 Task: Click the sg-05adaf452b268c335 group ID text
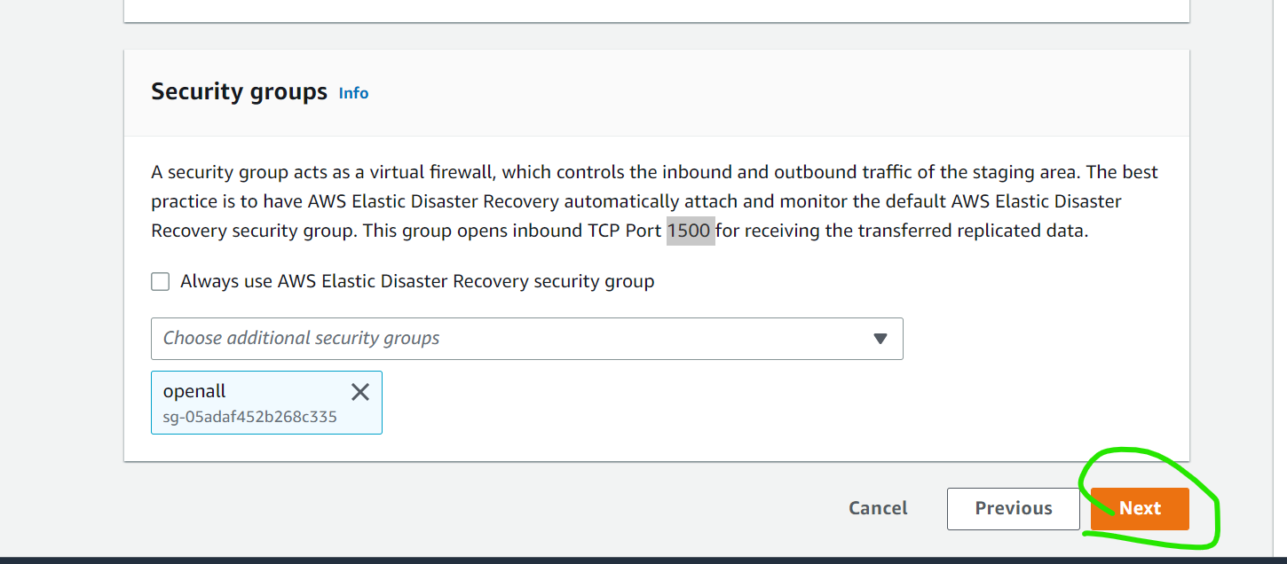249,417
